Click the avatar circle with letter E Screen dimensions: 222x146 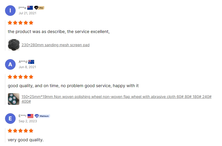pyautogui.click(x=10, y=119)
